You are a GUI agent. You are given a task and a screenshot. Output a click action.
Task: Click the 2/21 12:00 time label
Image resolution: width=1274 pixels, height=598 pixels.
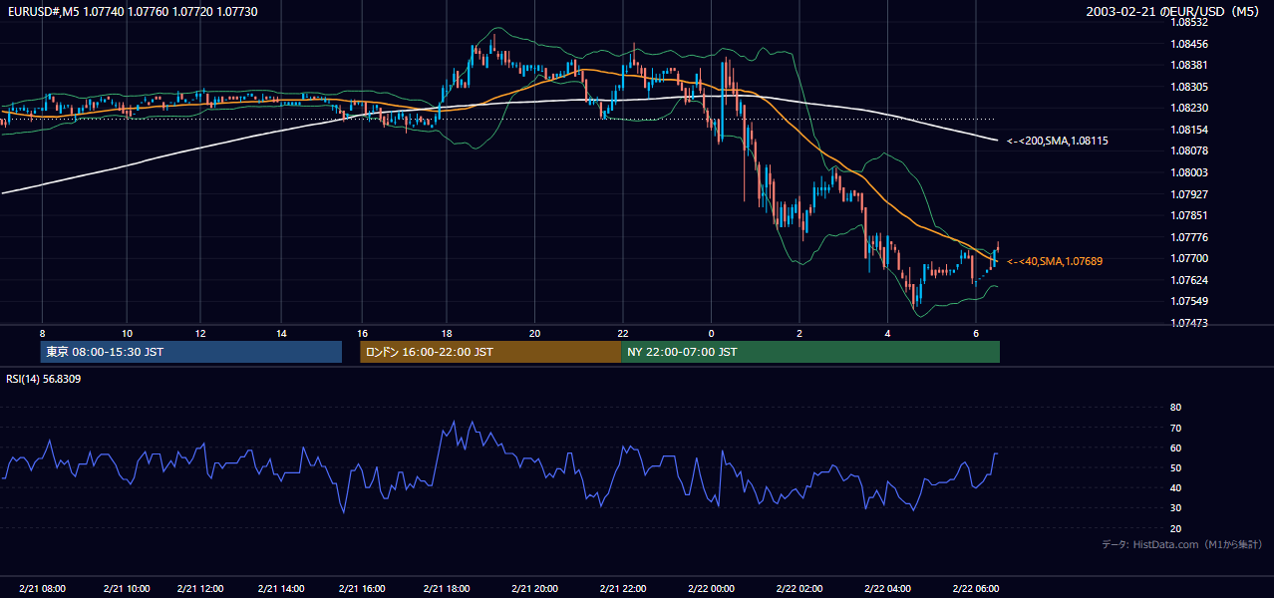click(198, 588)
